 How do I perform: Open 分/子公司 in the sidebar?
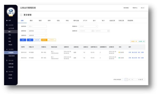coord(11,28)
